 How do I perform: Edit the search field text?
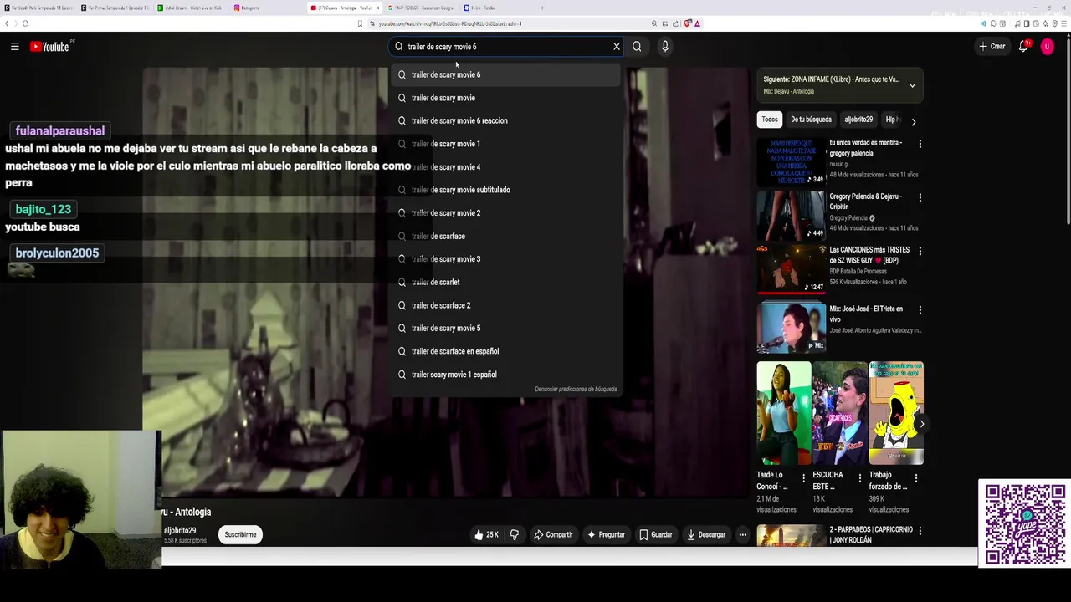click(506, 47)
